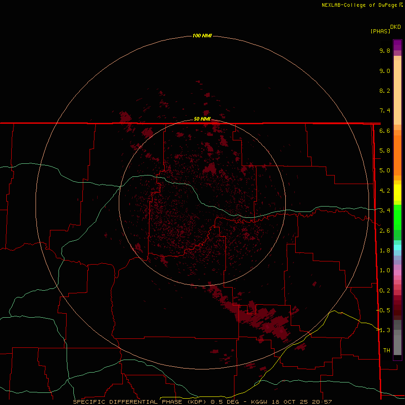Pick the bright green color band of the legend
405x405 pixels.
[x=397, y=217]
